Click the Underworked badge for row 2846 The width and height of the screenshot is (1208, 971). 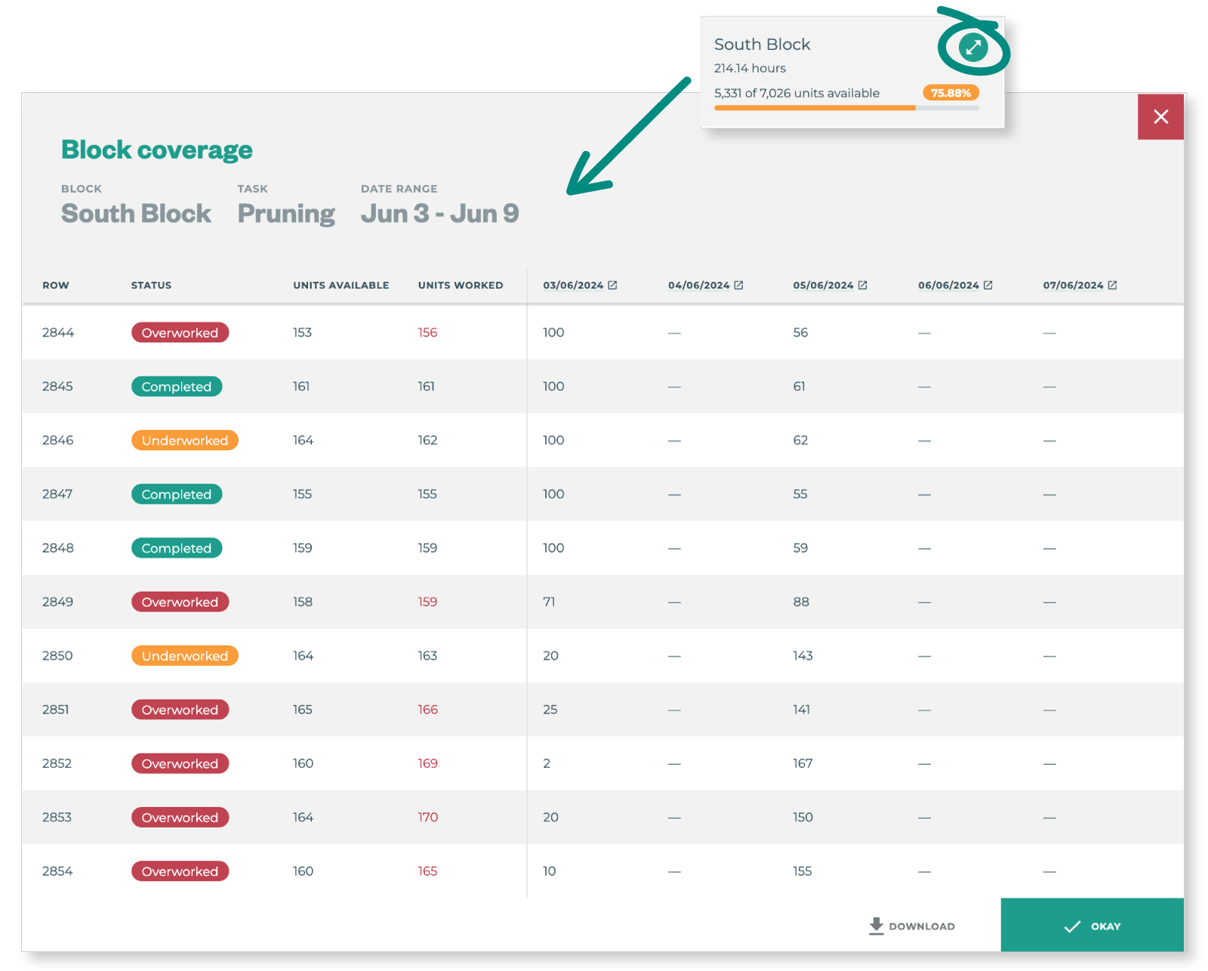[184, 440]
